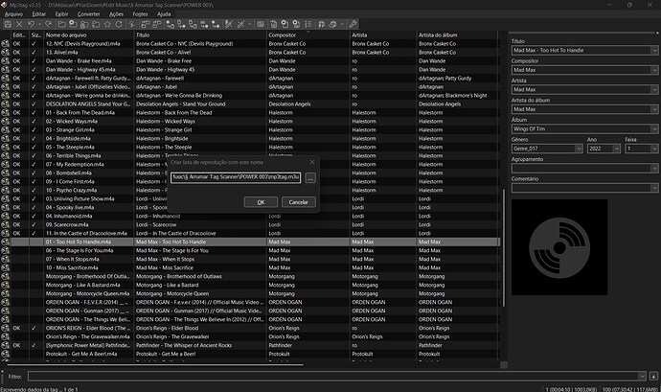Expand the Agrupamento field dropdown
The image size is (661, 392).
click(x=654, y=168)
